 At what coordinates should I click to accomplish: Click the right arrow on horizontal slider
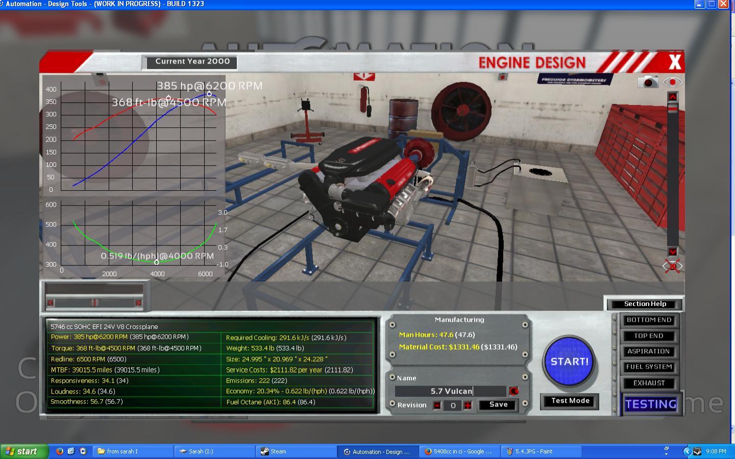138,303
